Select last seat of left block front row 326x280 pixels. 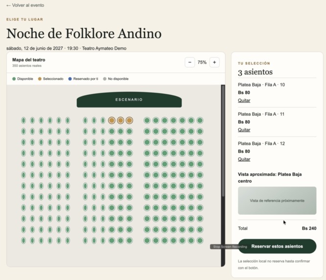68,120
